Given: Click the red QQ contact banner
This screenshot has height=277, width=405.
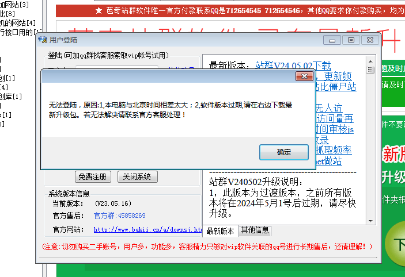Looking at the screenshot, I should tap(230, 10).
